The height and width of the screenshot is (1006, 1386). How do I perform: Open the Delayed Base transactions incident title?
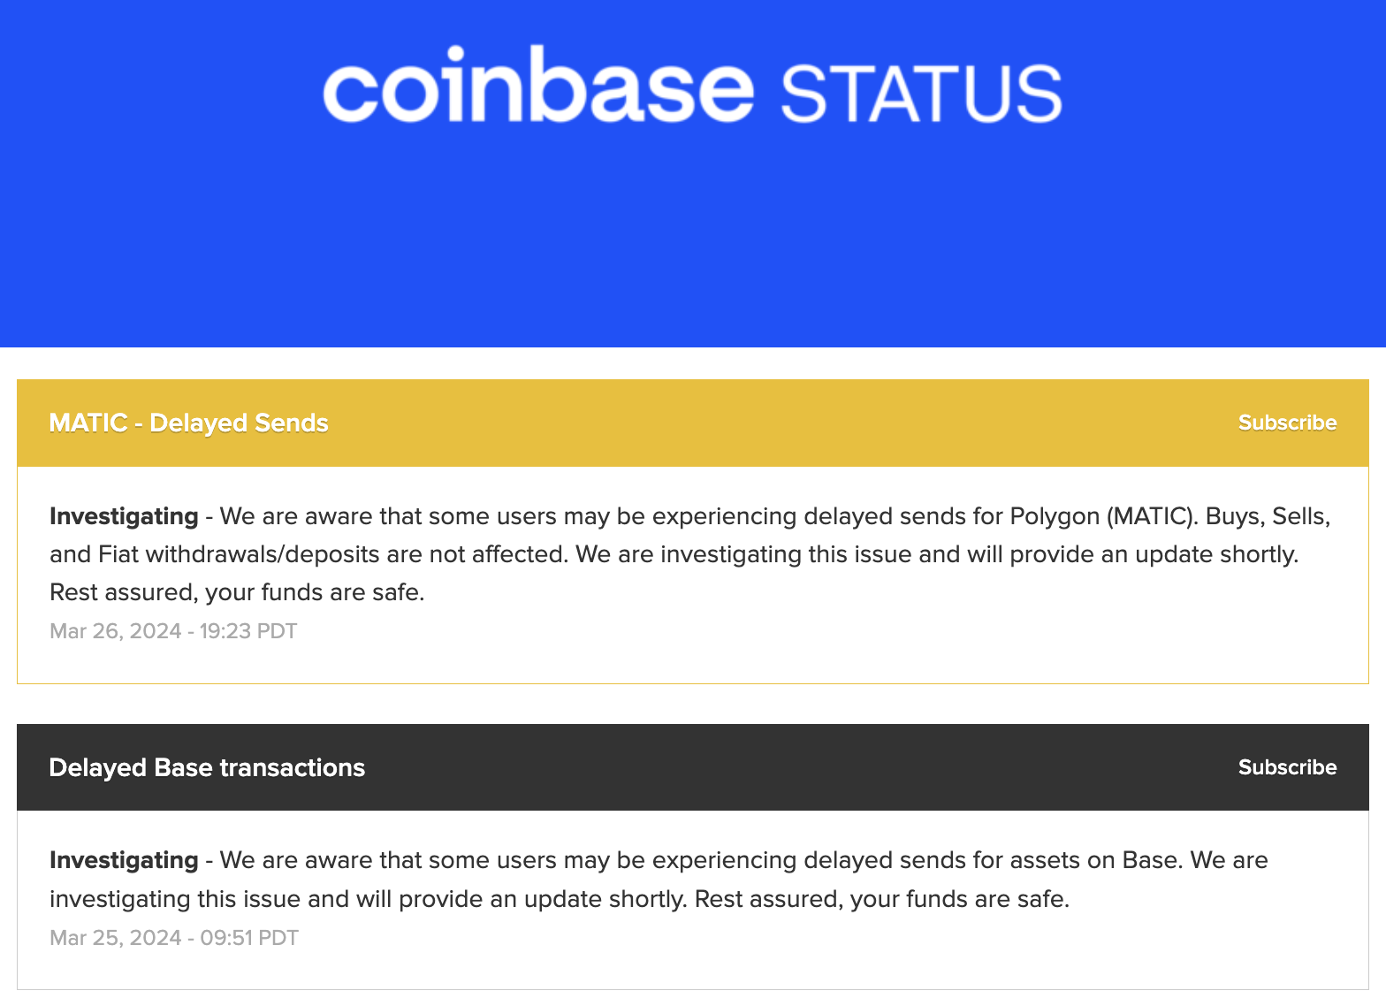206,767
